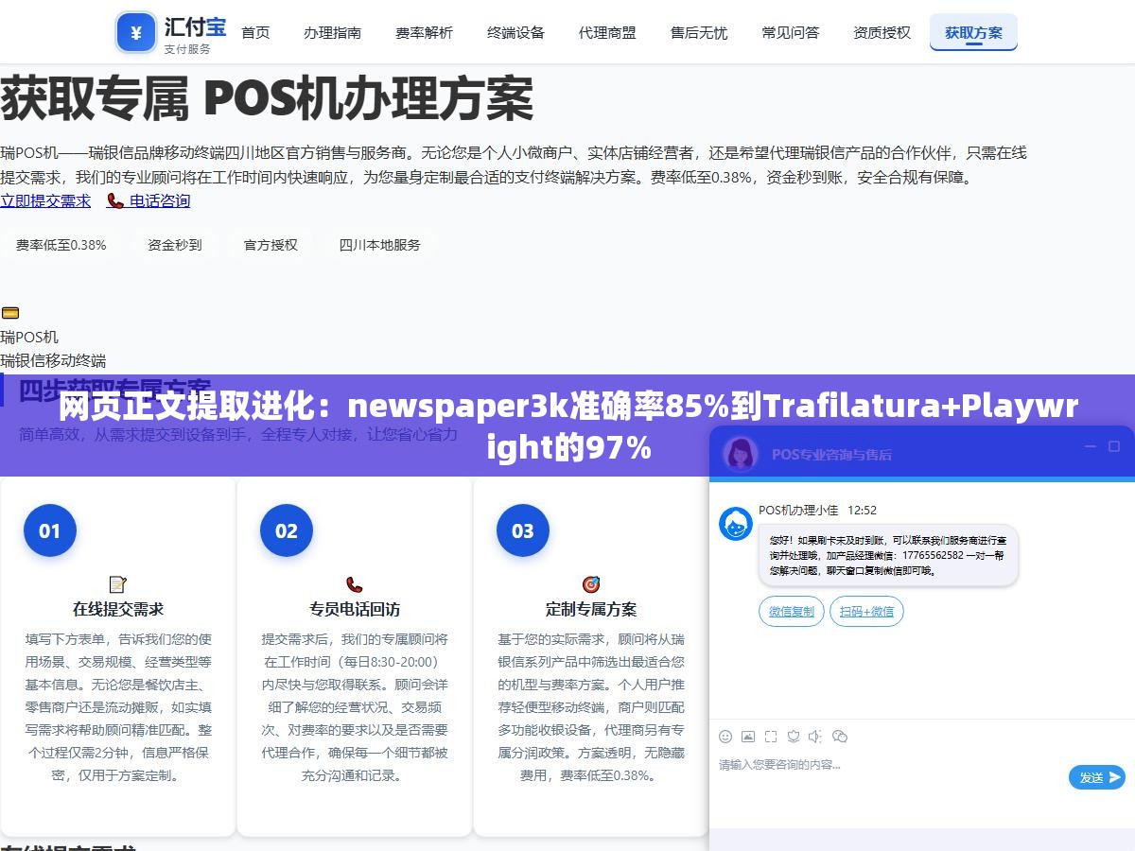Open 常见问答 in navigation

(791, 32)
